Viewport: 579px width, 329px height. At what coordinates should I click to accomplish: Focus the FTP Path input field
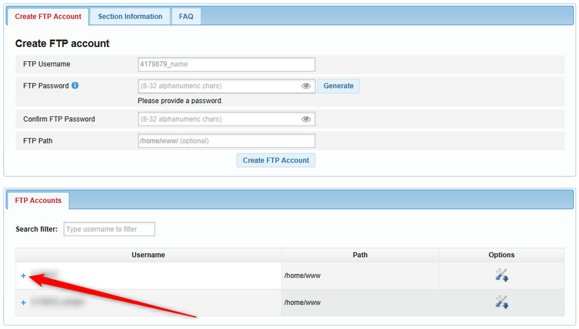click(226, 141)
